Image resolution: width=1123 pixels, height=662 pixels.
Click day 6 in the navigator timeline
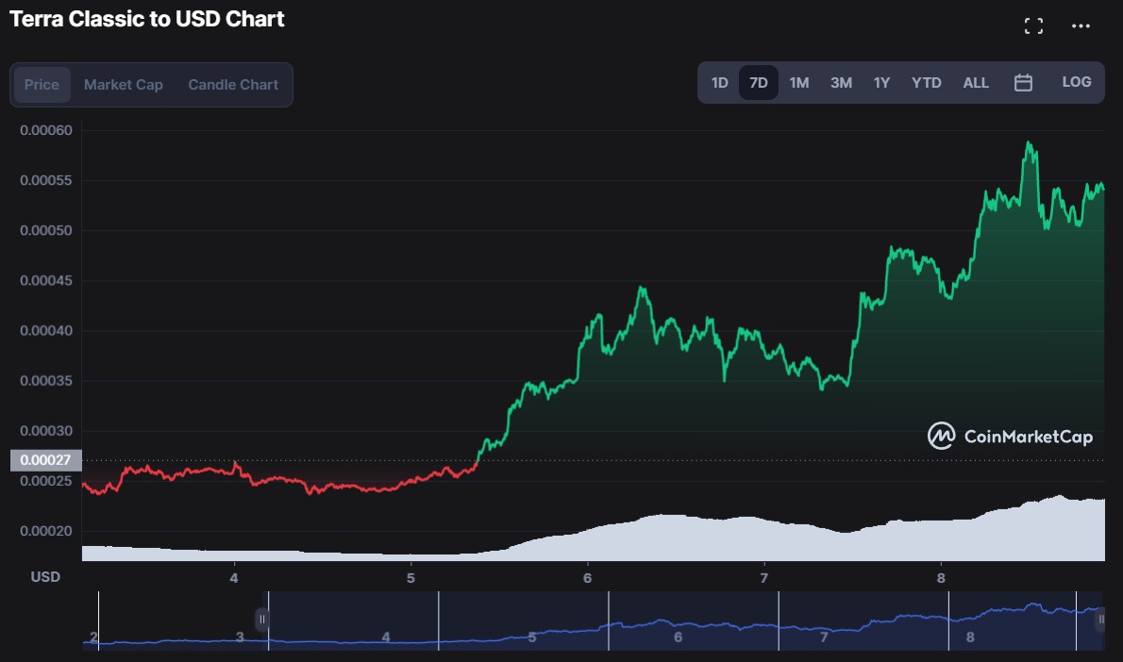678,637
